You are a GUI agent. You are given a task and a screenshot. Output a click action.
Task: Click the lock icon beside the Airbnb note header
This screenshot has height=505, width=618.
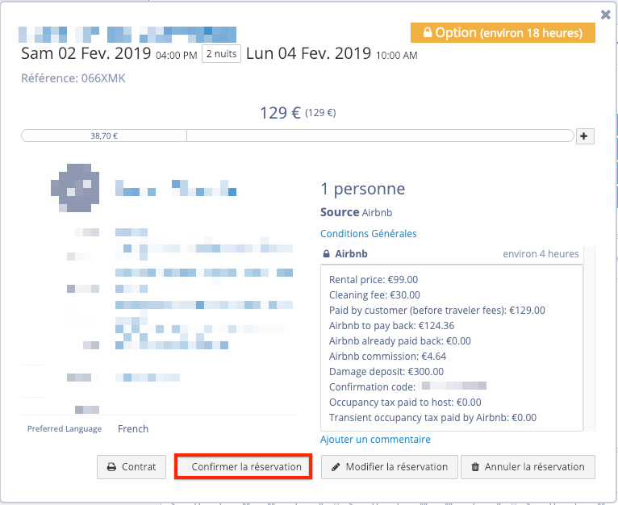tap(326, 254)
